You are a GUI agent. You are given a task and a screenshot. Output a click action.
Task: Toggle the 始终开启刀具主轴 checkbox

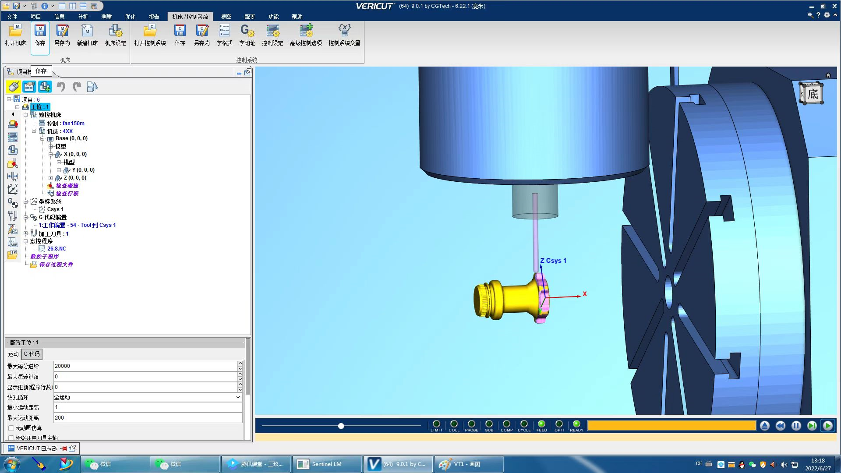11,438
